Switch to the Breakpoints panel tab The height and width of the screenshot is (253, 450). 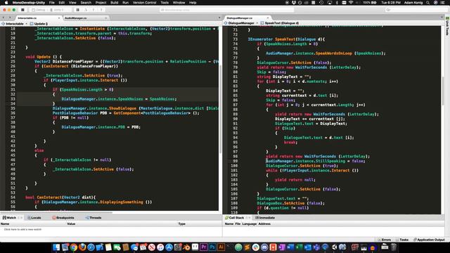[63, 218]
